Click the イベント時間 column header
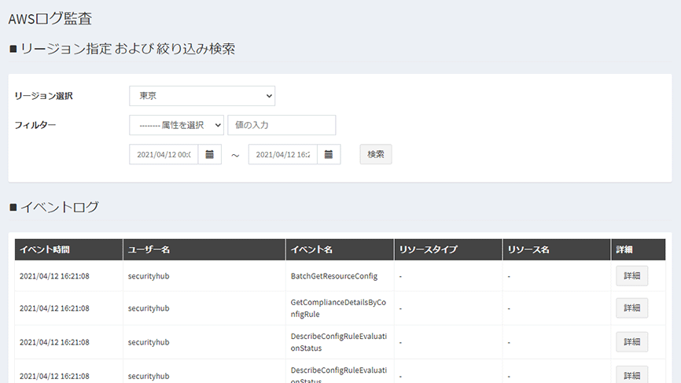The width and height of the screenshot is (681, 383). tap(69, 249)
